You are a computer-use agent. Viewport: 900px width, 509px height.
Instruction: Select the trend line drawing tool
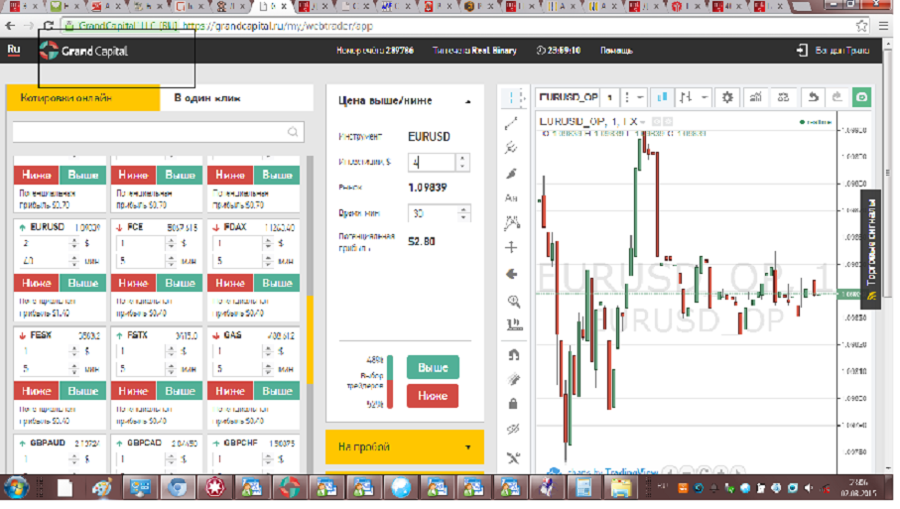pyautogui.click(x=512, y=123)
